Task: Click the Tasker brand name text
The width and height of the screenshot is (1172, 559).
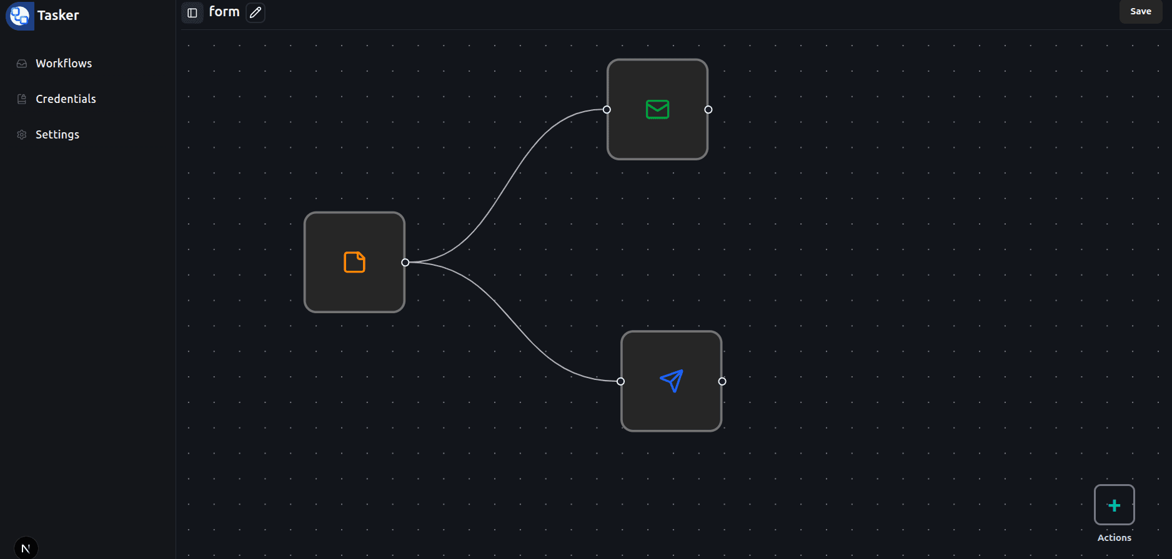Action: pyautogui.click(x=58, y=16)
